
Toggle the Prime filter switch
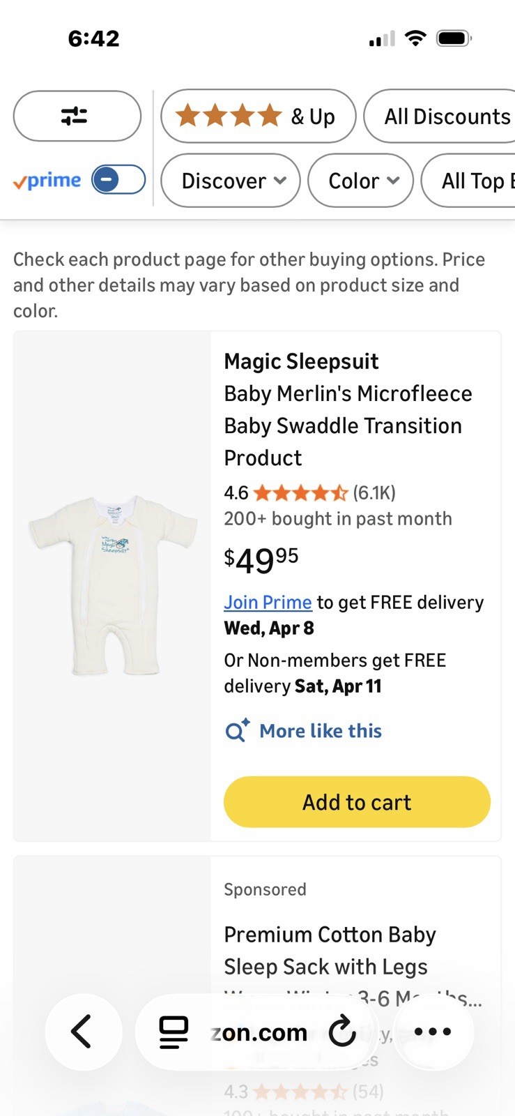(x=118, y=180)
